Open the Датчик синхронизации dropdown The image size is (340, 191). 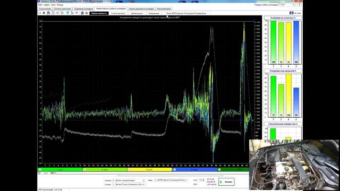point(129,180)
